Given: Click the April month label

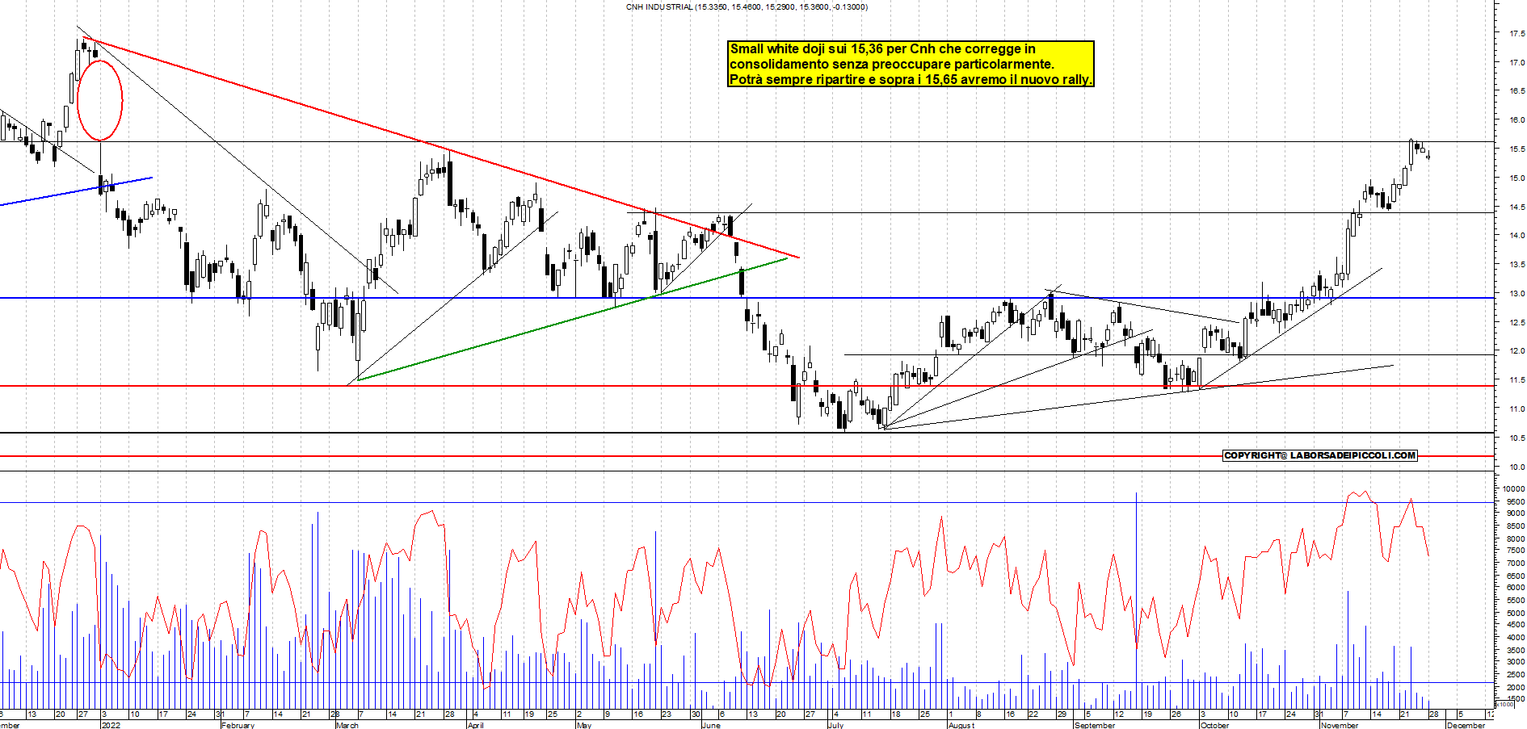Looking at the screenshot, I should 476,725.
